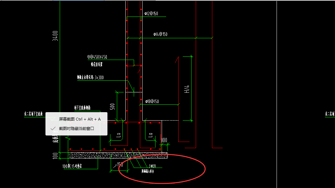The image size is (335, 188).
Task: Click the 梅花状布置 note text
Action: [x=96, y=64]
